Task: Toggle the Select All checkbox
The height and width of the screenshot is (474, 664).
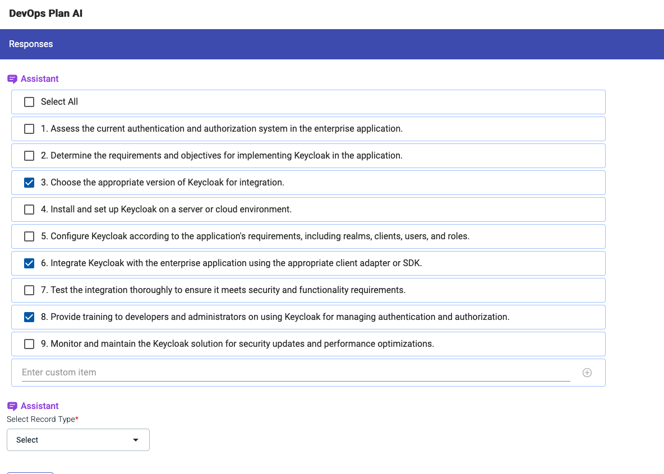Action: point(29,101)
